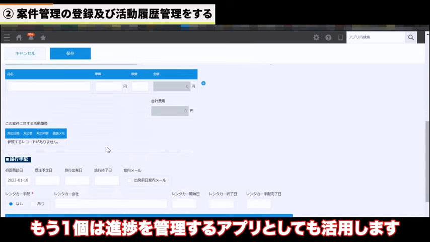Click the 参照するレコードがありません text

point(33,142)
